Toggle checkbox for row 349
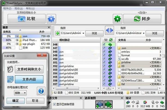 tap(104, 55)
